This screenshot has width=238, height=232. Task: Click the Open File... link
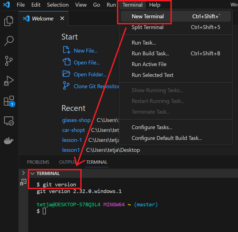pyautogui.click(x=87, y=62)
